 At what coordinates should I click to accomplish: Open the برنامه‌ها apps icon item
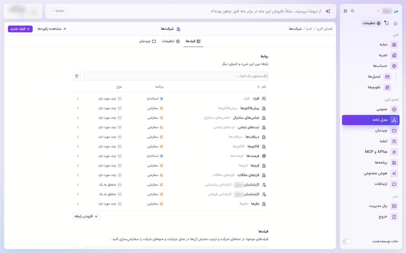click(x=394, y=163)
